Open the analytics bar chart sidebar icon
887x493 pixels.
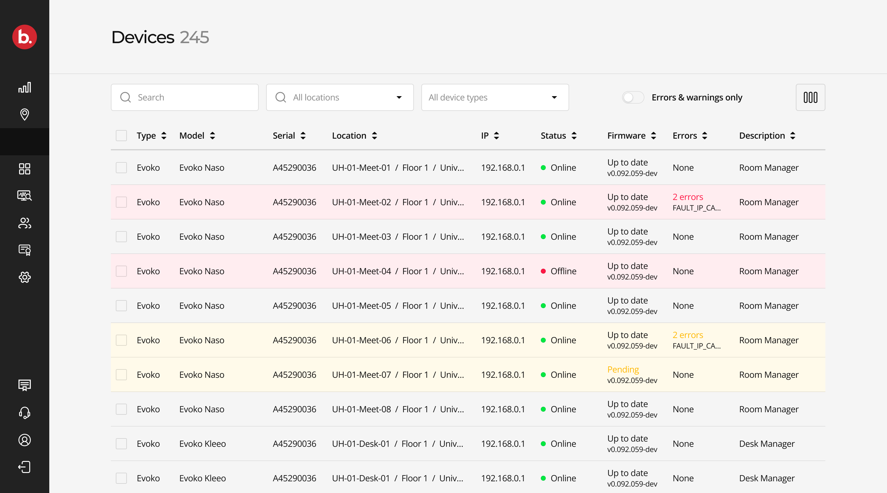pos(24,88)
